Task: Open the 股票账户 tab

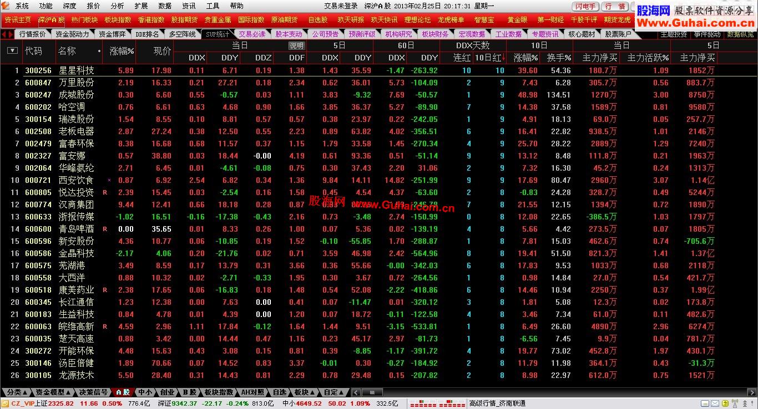Action: coord(618,34)
